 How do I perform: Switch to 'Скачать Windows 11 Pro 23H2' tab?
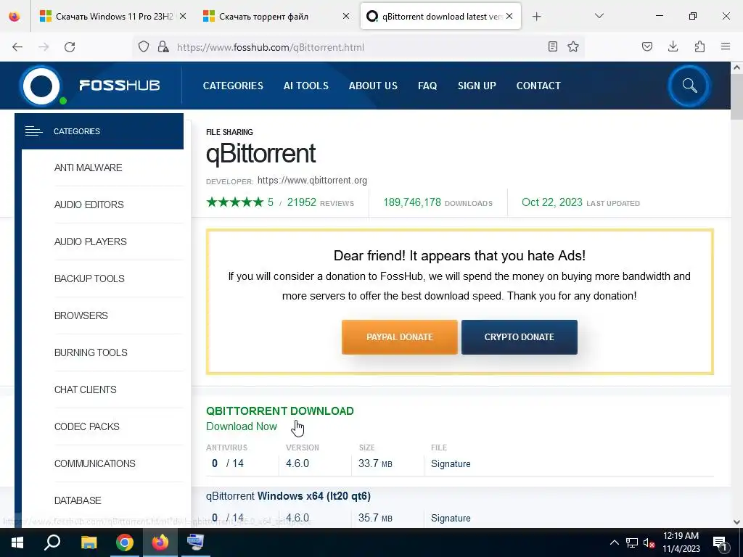[114, 17]
